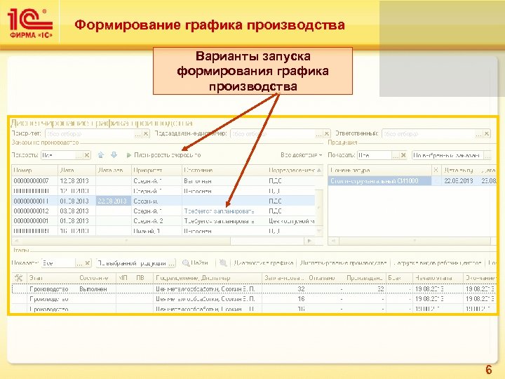Clear the Этапы Показать field X
The image size is (505, 379).
click(87, 263)
